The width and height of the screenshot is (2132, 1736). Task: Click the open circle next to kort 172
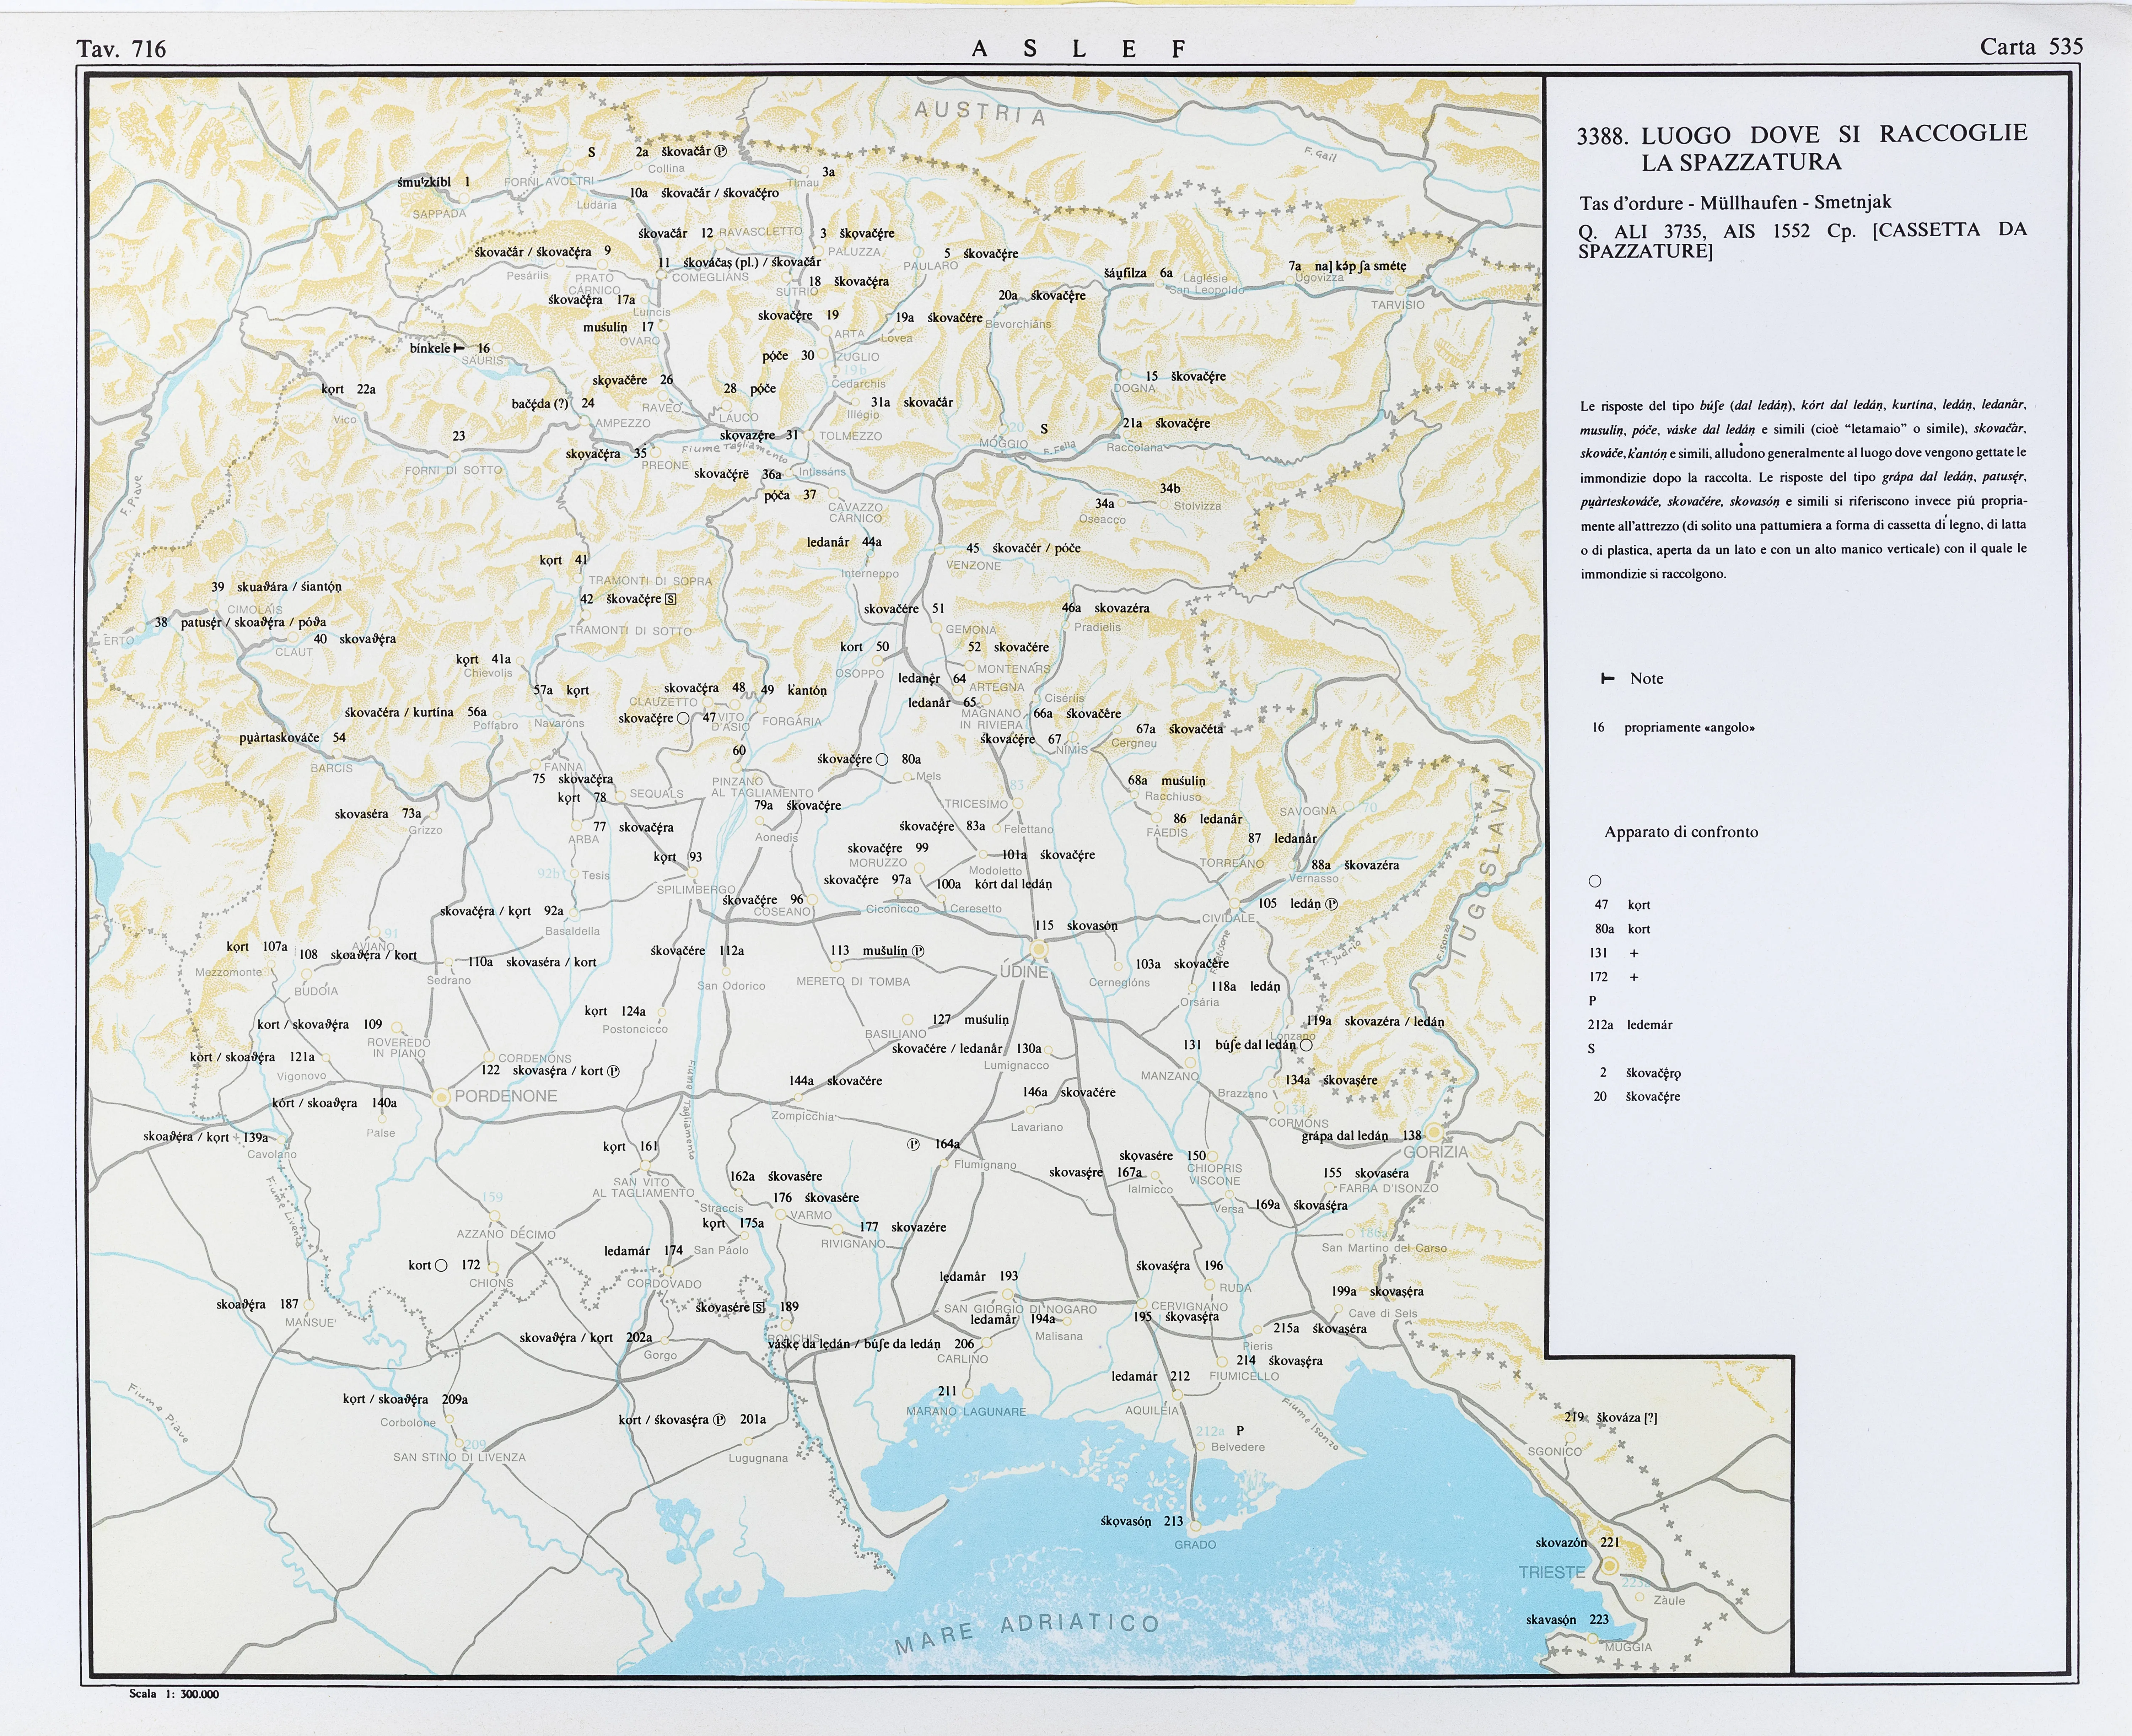click(x=441, y=1265)
